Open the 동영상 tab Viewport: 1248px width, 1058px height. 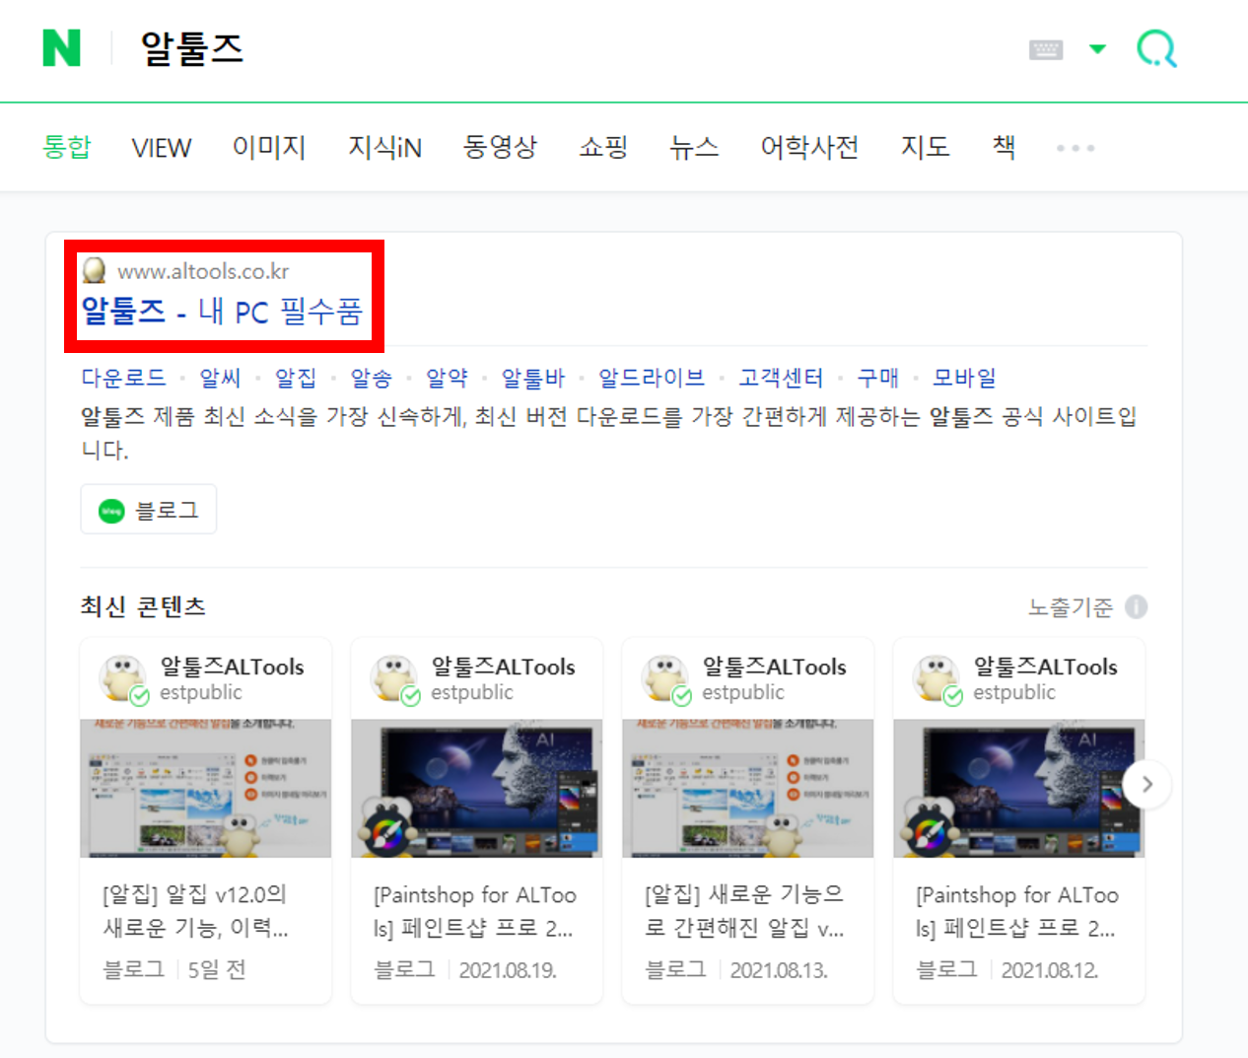[500, 147]
